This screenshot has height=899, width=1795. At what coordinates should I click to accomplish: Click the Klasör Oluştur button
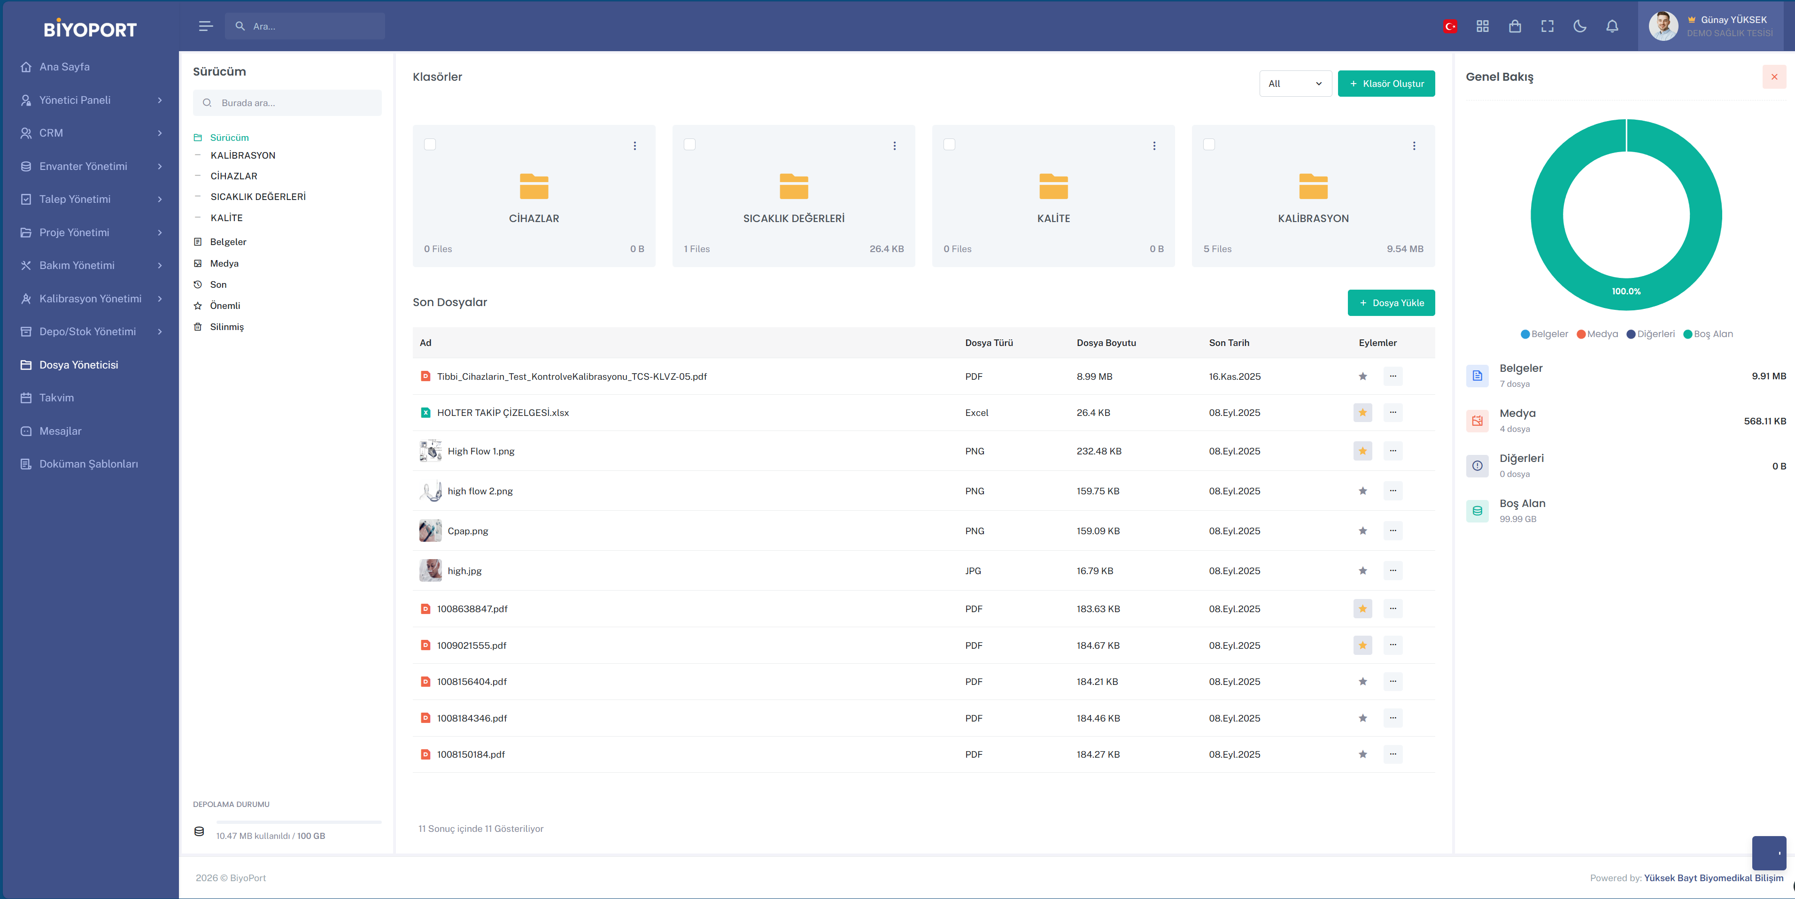click(1386, 84)
